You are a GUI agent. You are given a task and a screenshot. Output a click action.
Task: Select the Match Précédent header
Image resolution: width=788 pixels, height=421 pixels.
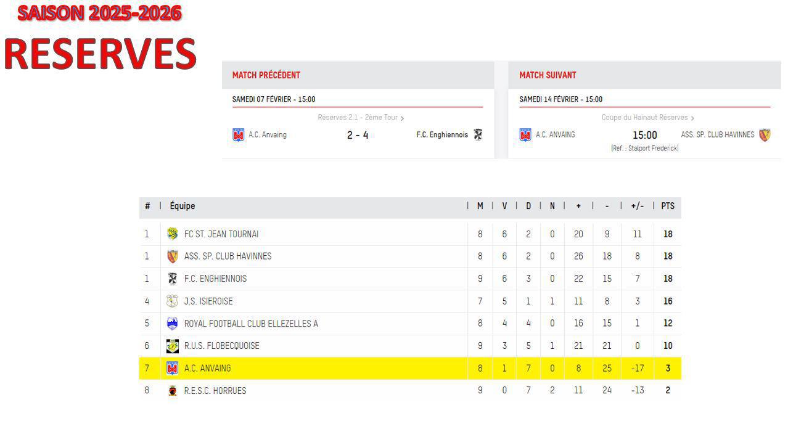click(266, 75)
